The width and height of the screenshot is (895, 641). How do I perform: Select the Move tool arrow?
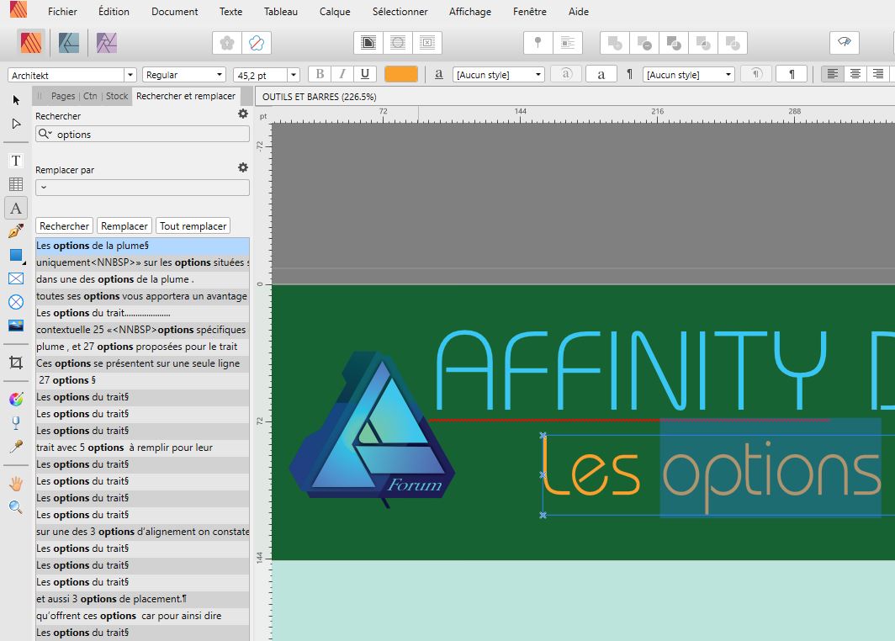[16, 100]
